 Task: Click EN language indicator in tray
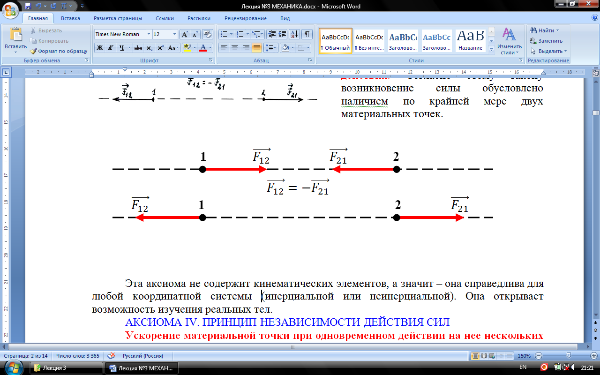(523, 367)
